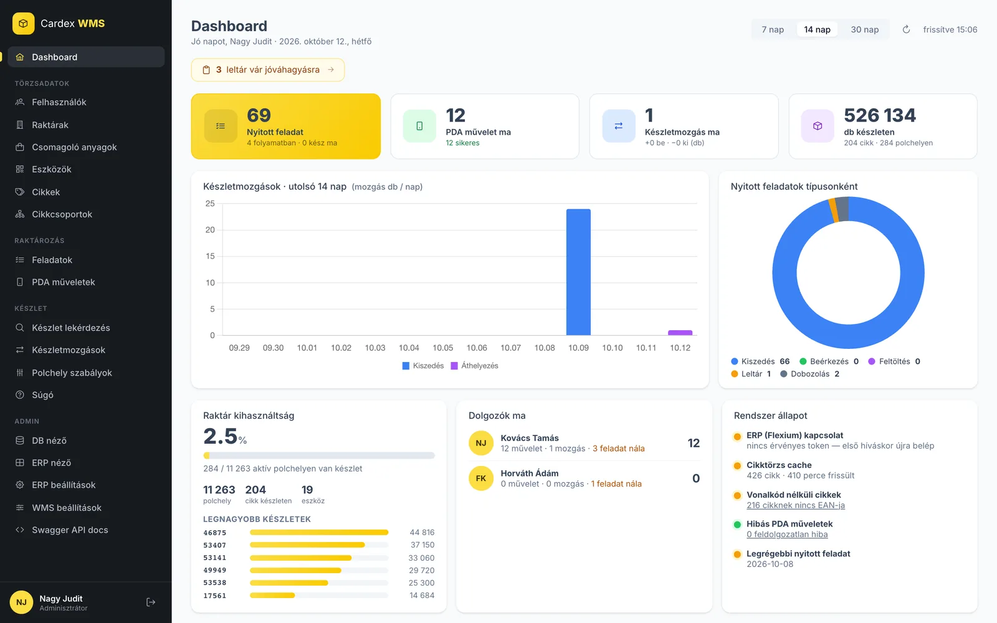
Task: Click the FK avatar of Horváth Ádám
Action: [x=481, y=478]
